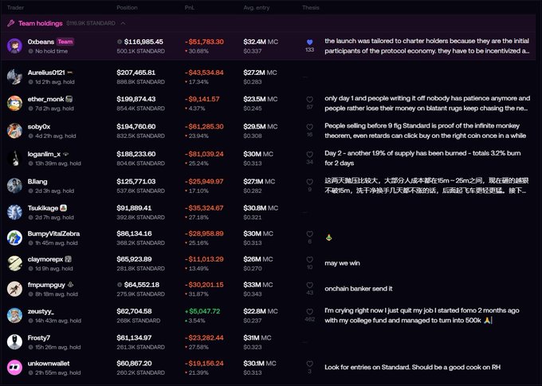Screen dimensions: 542x386
Task: Open loganlim_x trader name
Action: click(45, 154)
